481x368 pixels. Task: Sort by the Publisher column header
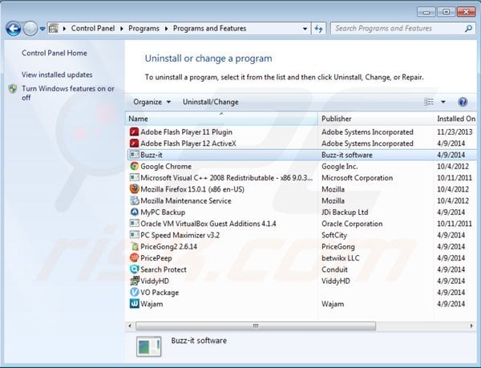click(x=376, y=119)
